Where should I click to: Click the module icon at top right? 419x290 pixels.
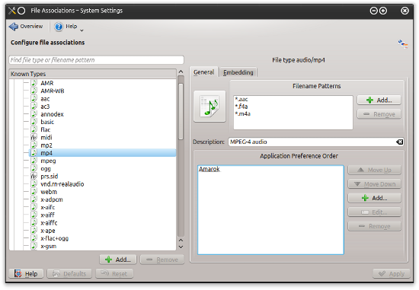coord(403,44)
